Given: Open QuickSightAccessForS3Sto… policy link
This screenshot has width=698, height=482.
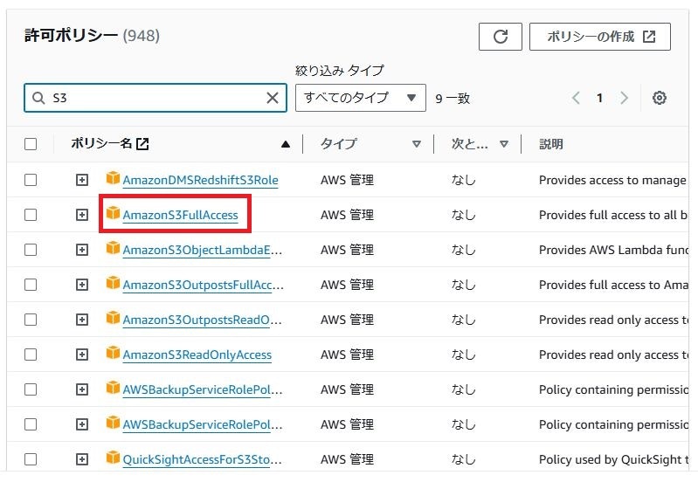Looking at the screenshot, I should tap(203, 459).
